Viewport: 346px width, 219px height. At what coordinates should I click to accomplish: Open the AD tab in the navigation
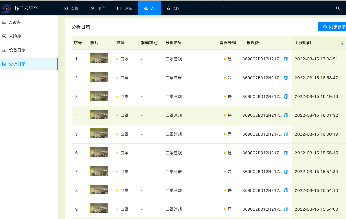pyautogui.click(x=172, y=8)
